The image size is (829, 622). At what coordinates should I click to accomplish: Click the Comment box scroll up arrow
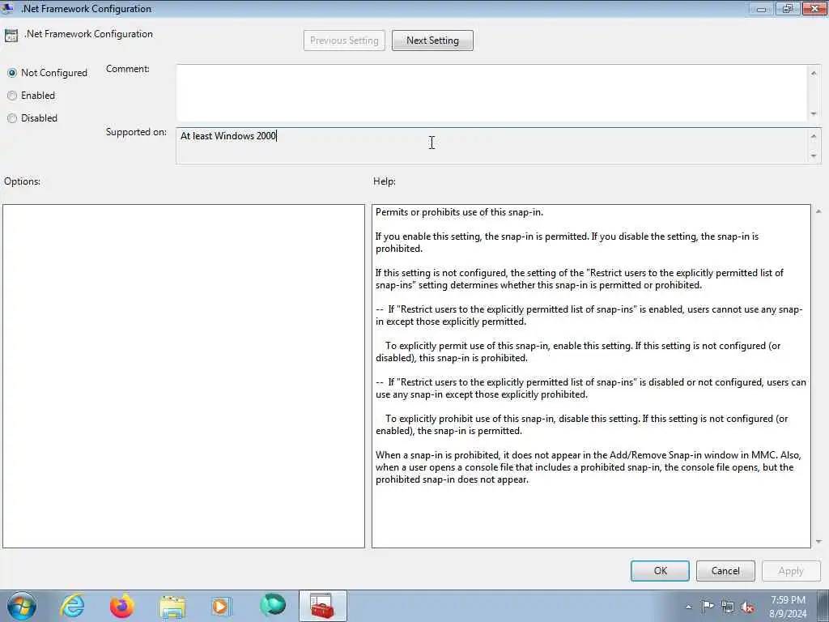(x=814, y=72)
